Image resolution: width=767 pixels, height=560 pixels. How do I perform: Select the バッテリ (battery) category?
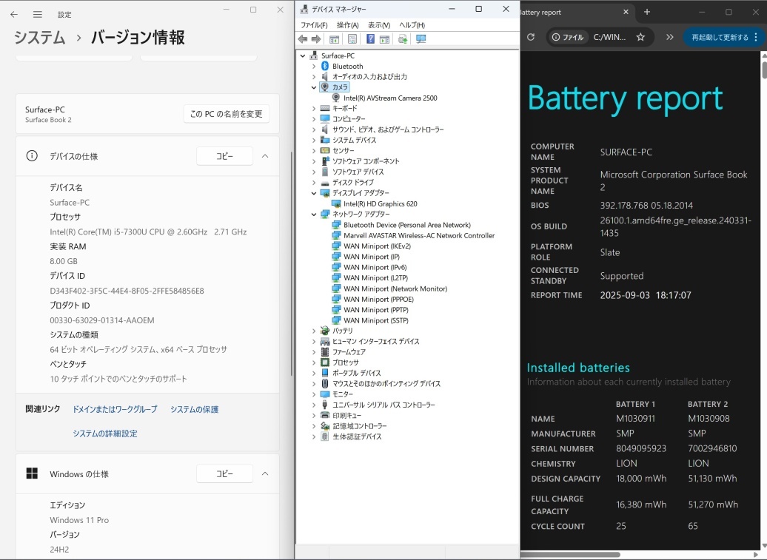click(342, 331)
